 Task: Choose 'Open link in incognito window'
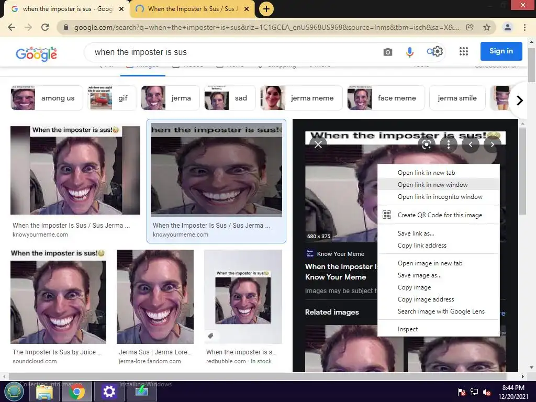[x=439, y=197]
